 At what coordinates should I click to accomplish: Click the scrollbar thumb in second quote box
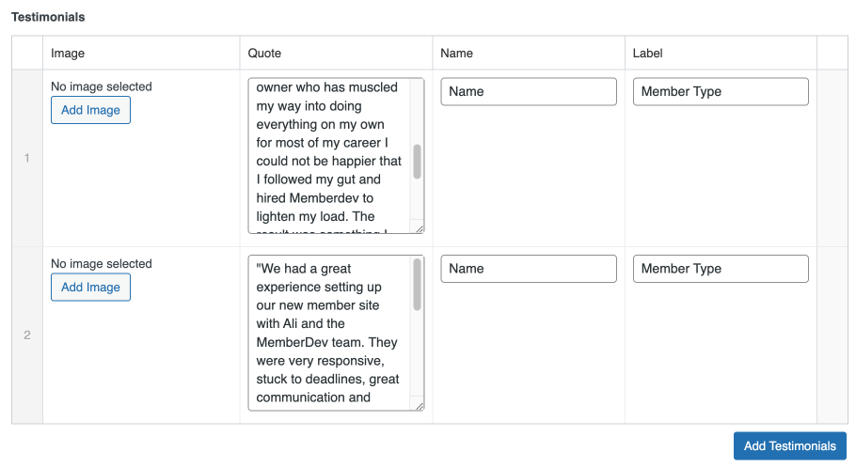click(x=417, y=285)
